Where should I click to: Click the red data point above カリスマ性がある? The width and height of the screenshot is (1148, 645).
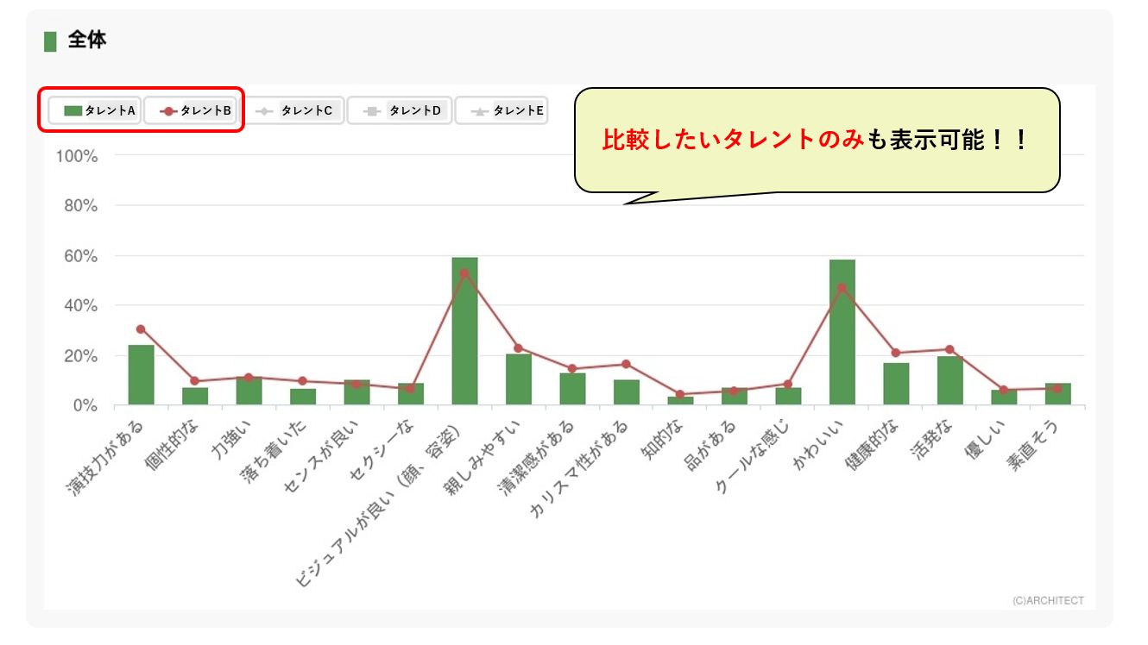pos(626,364)
